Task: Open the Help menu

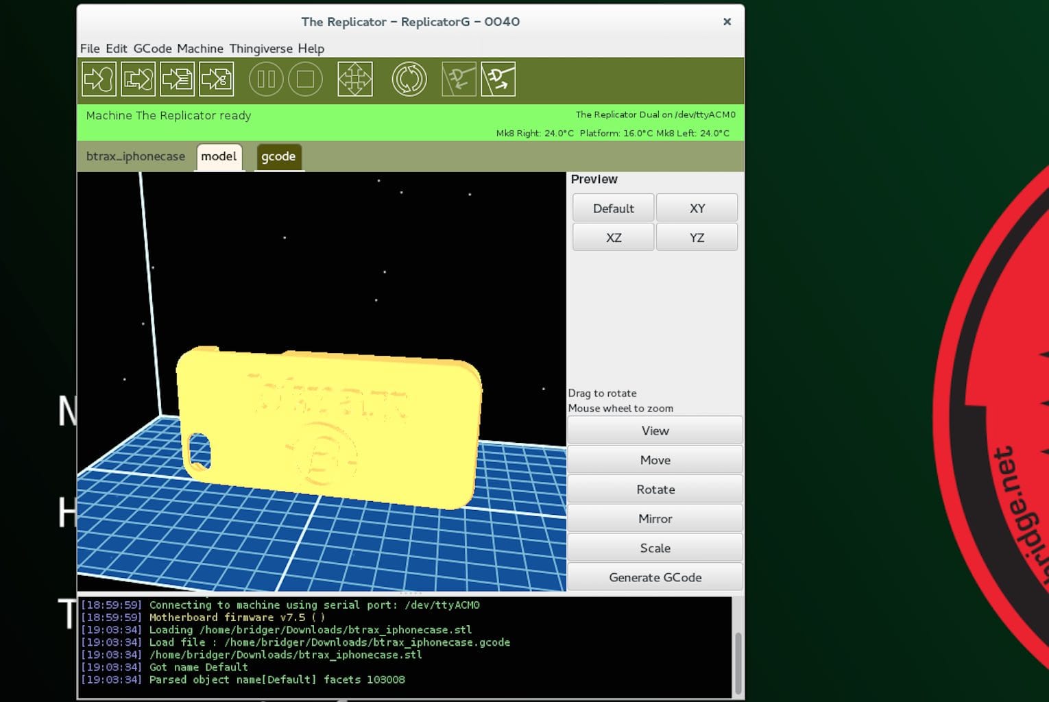Action: (x=311, y=49)
